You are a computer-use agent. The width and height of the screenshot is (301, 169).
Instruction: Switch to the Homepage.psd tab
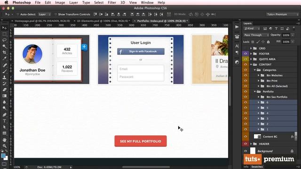click(42, 21)
